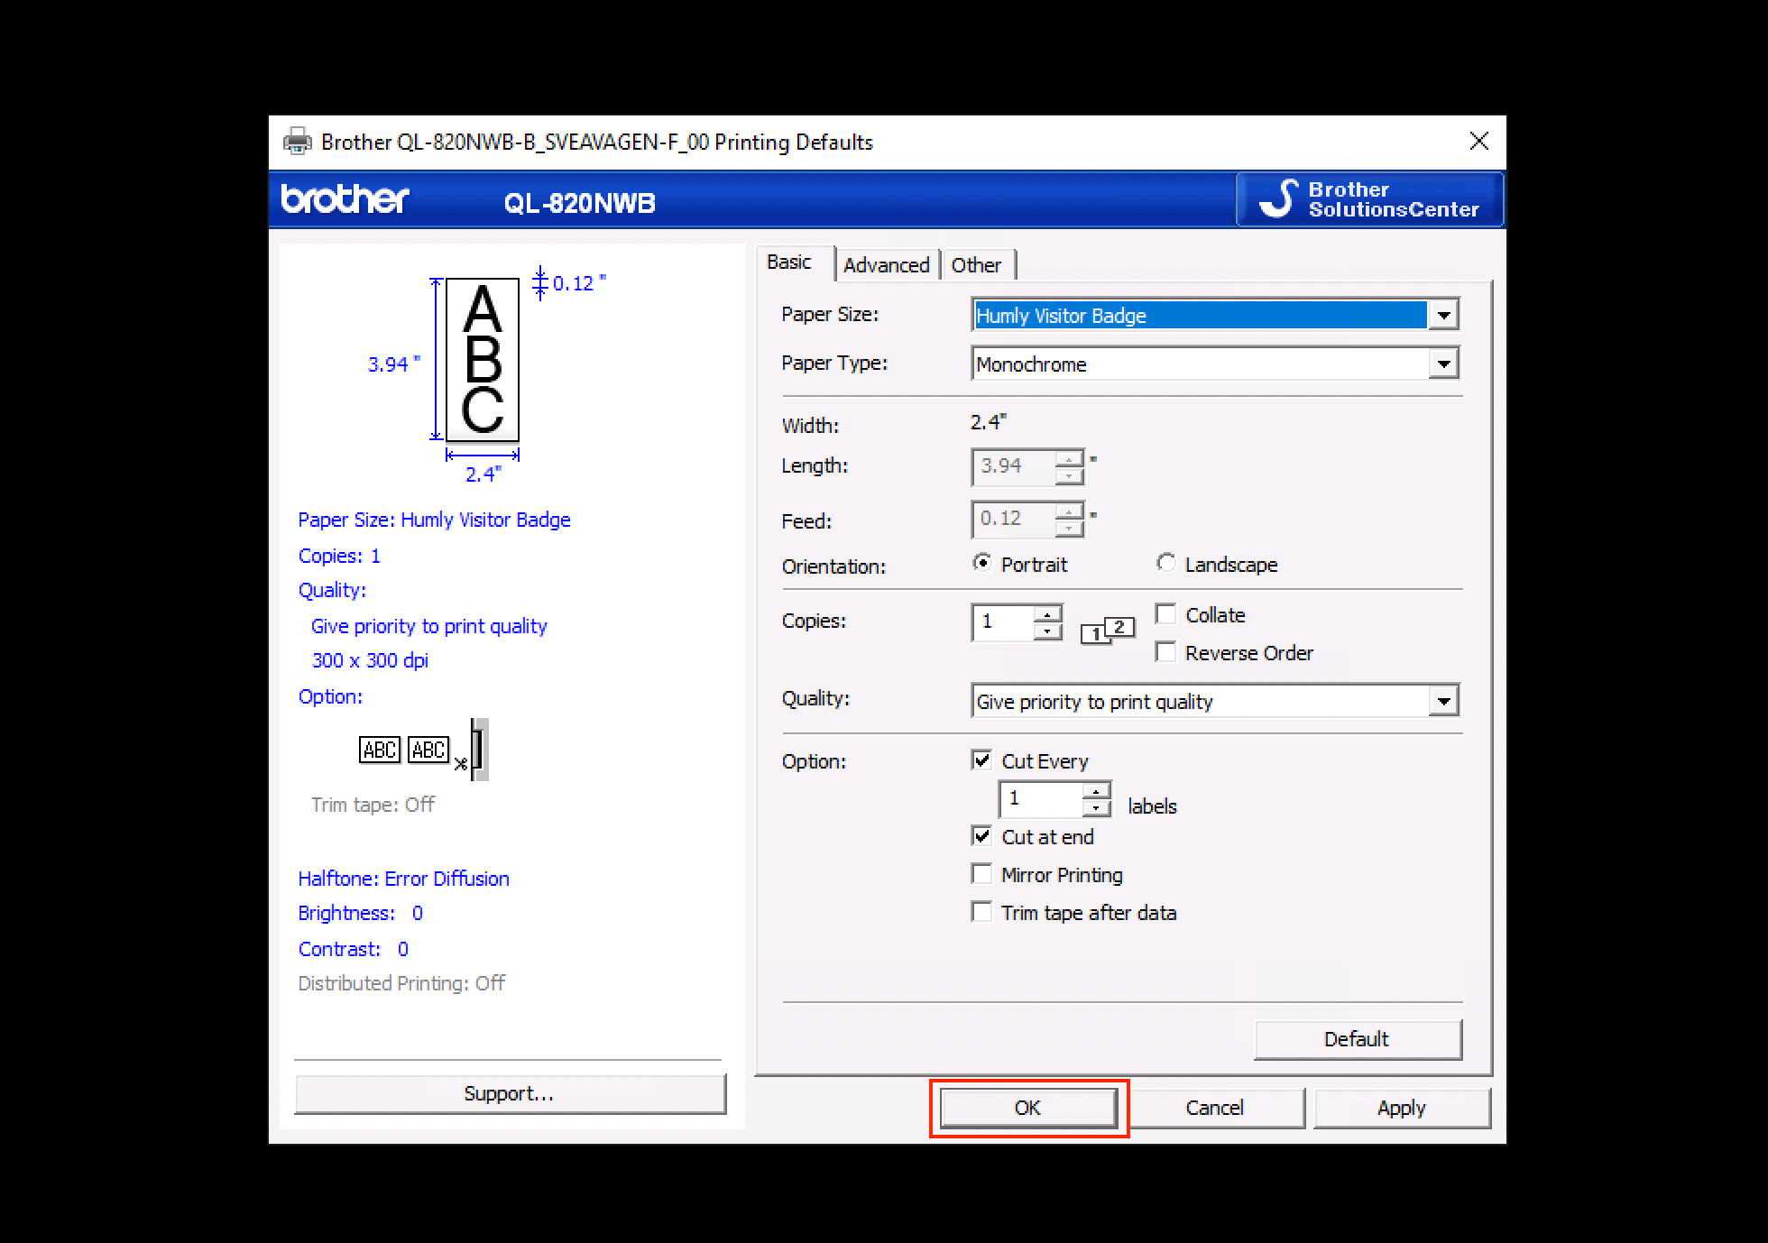Open the Paper Type dropdown arrow
1768x1243 pixels.
(x=1443, y=364)
